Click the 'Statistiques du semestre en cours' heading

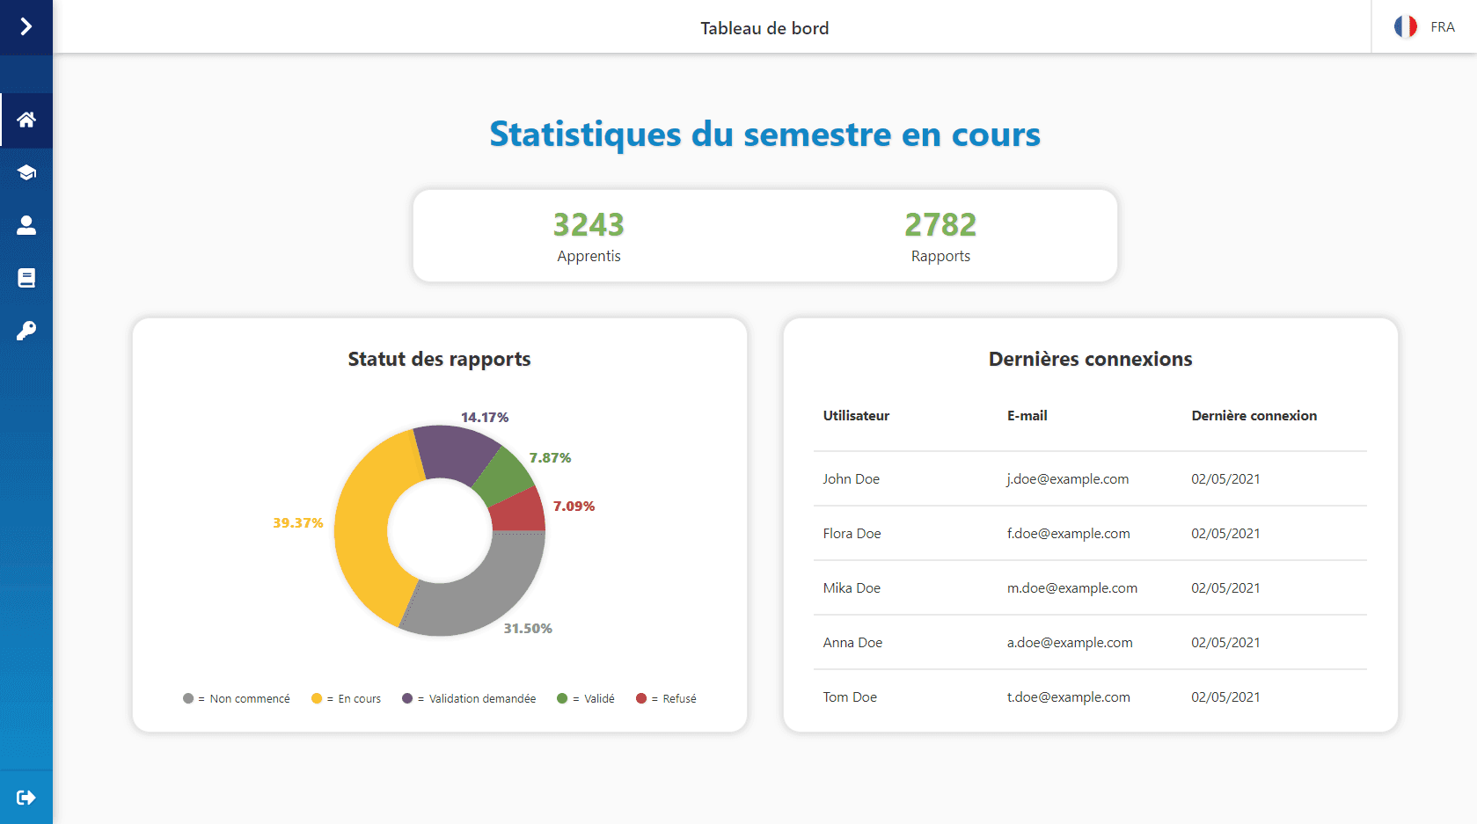tap(764, 135)
